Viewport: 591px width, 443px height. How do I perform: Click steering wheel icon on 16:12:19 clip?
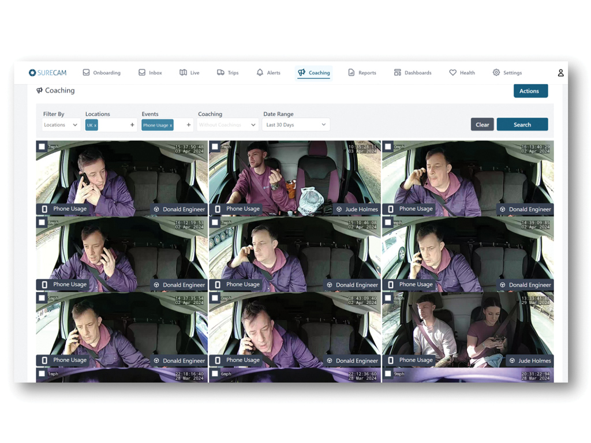[x=156, y=285]
